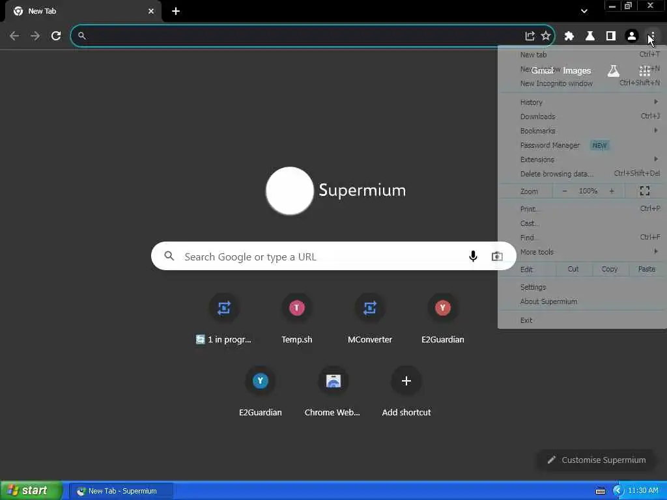Click the forward navigation arrow
The image size is (667, 500).
pos(35,36)
